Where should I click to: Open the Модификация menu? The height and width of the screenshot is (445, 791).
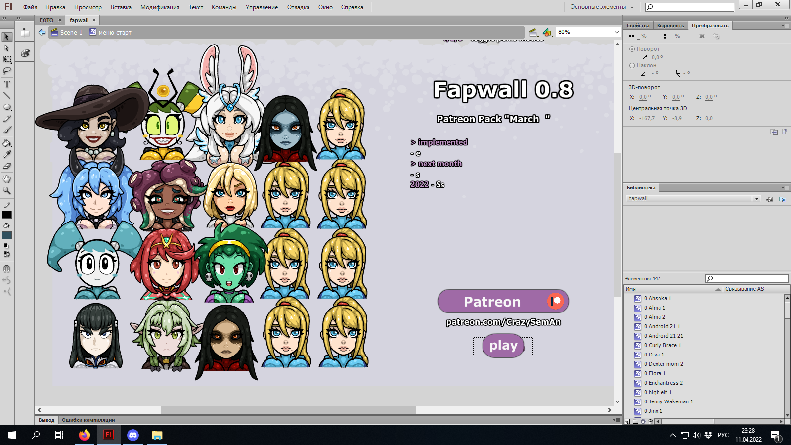(160, 7)
